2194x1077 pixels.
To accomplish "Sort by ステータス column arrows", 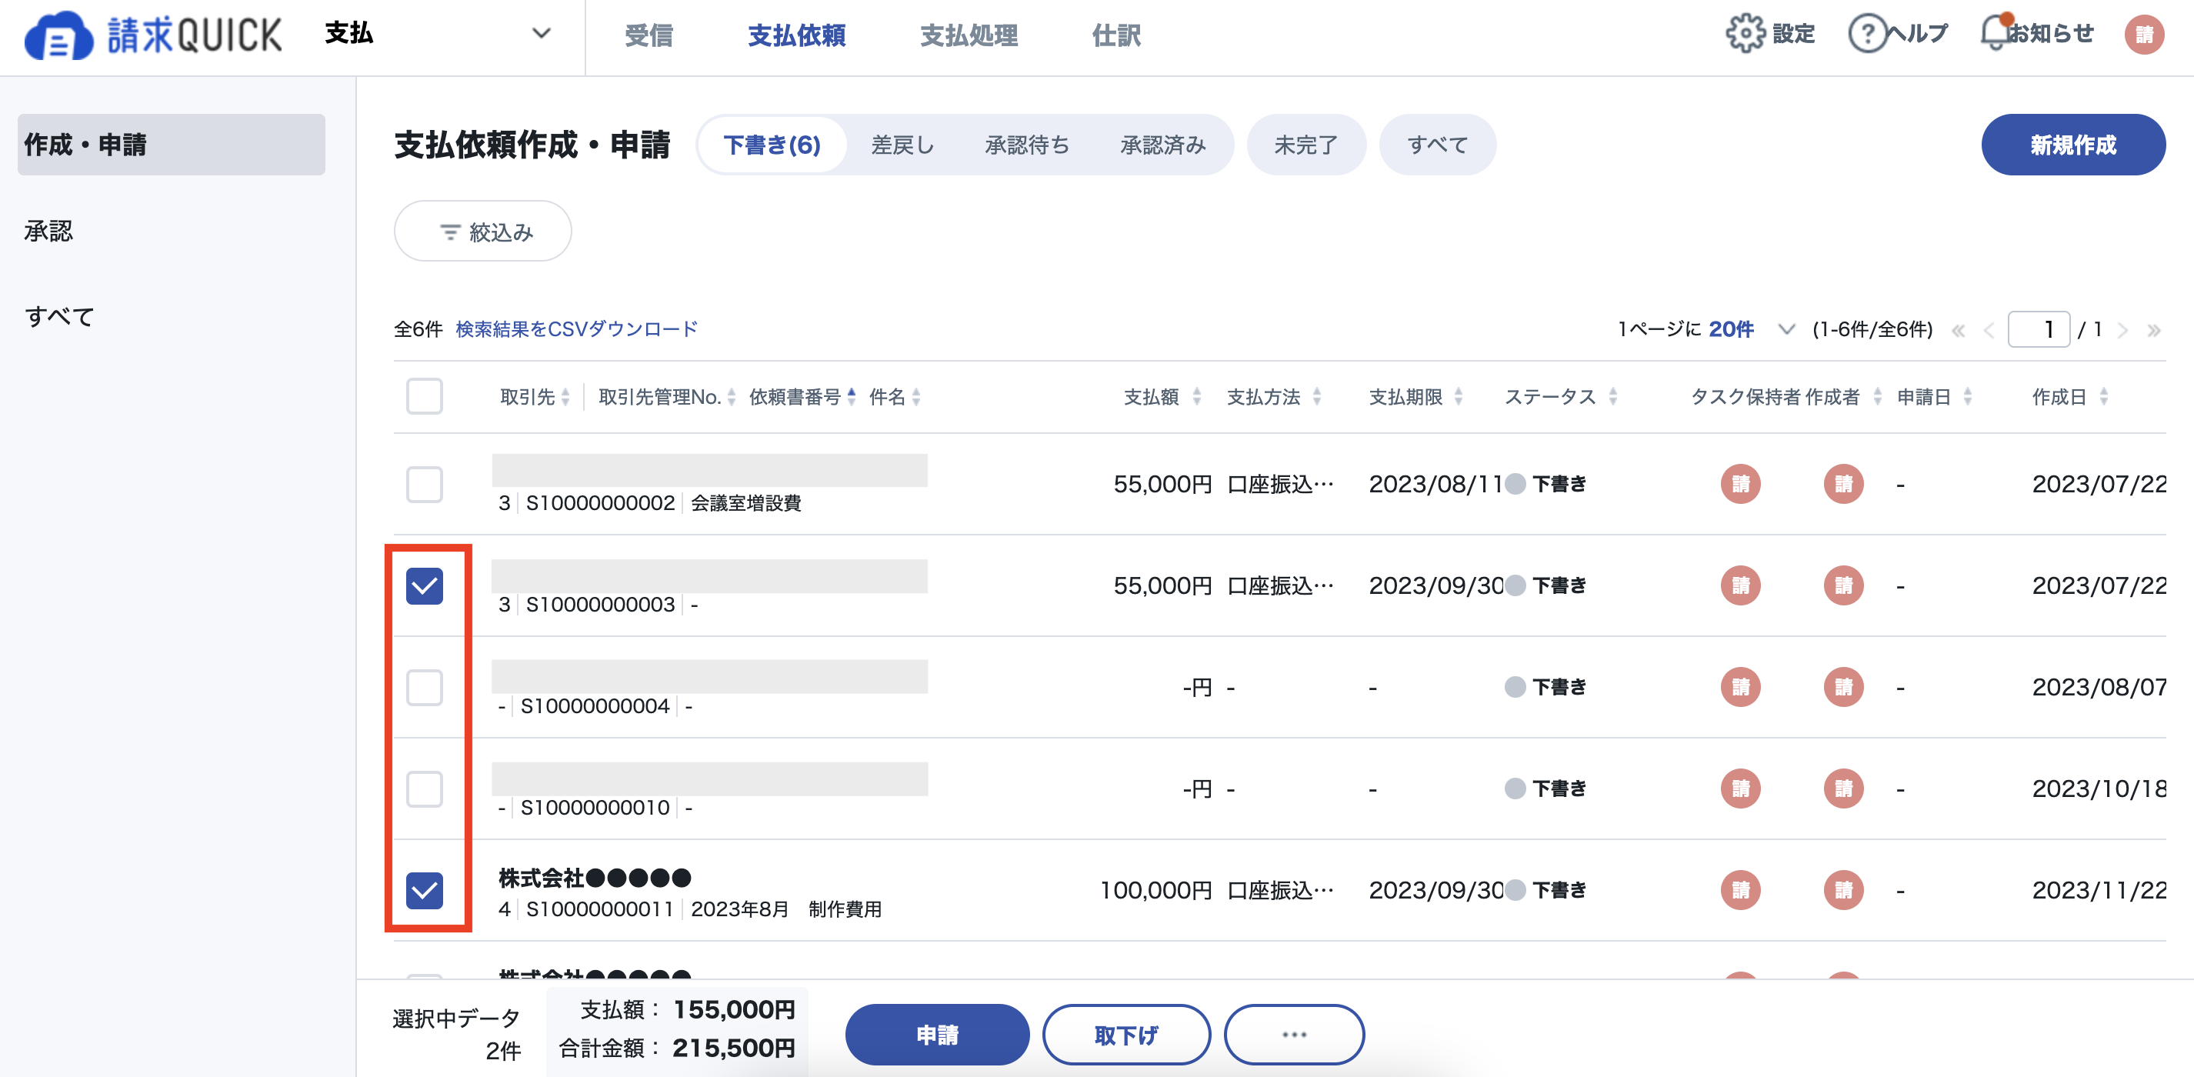I will (x=1612, y=397).
